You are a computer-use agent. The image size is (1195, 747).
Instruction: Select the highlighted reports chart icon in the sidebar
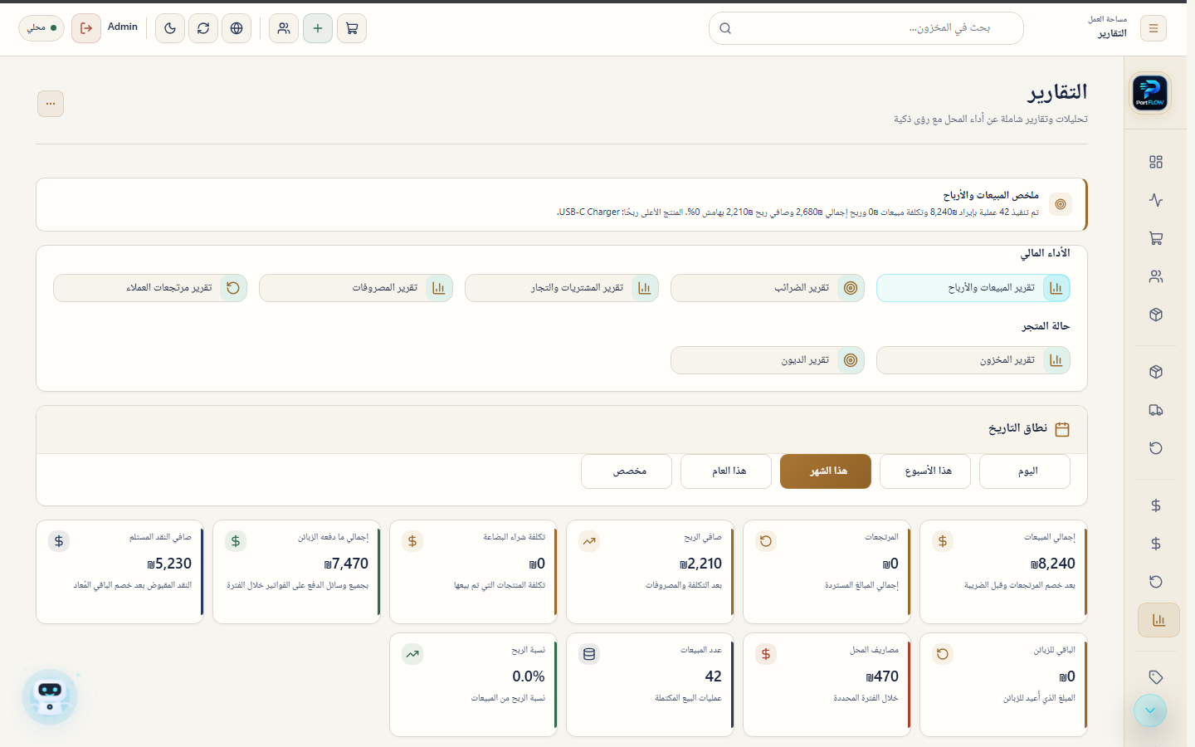tap(1158, 620)
